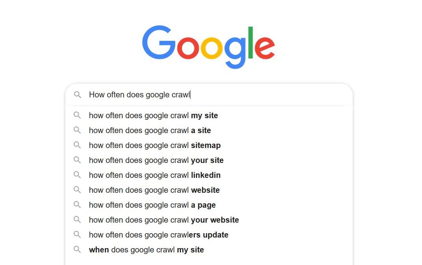Pick the 'crawl sitemap' autocomplete suggestion
The image size is (422, 265).
(155, 145)
